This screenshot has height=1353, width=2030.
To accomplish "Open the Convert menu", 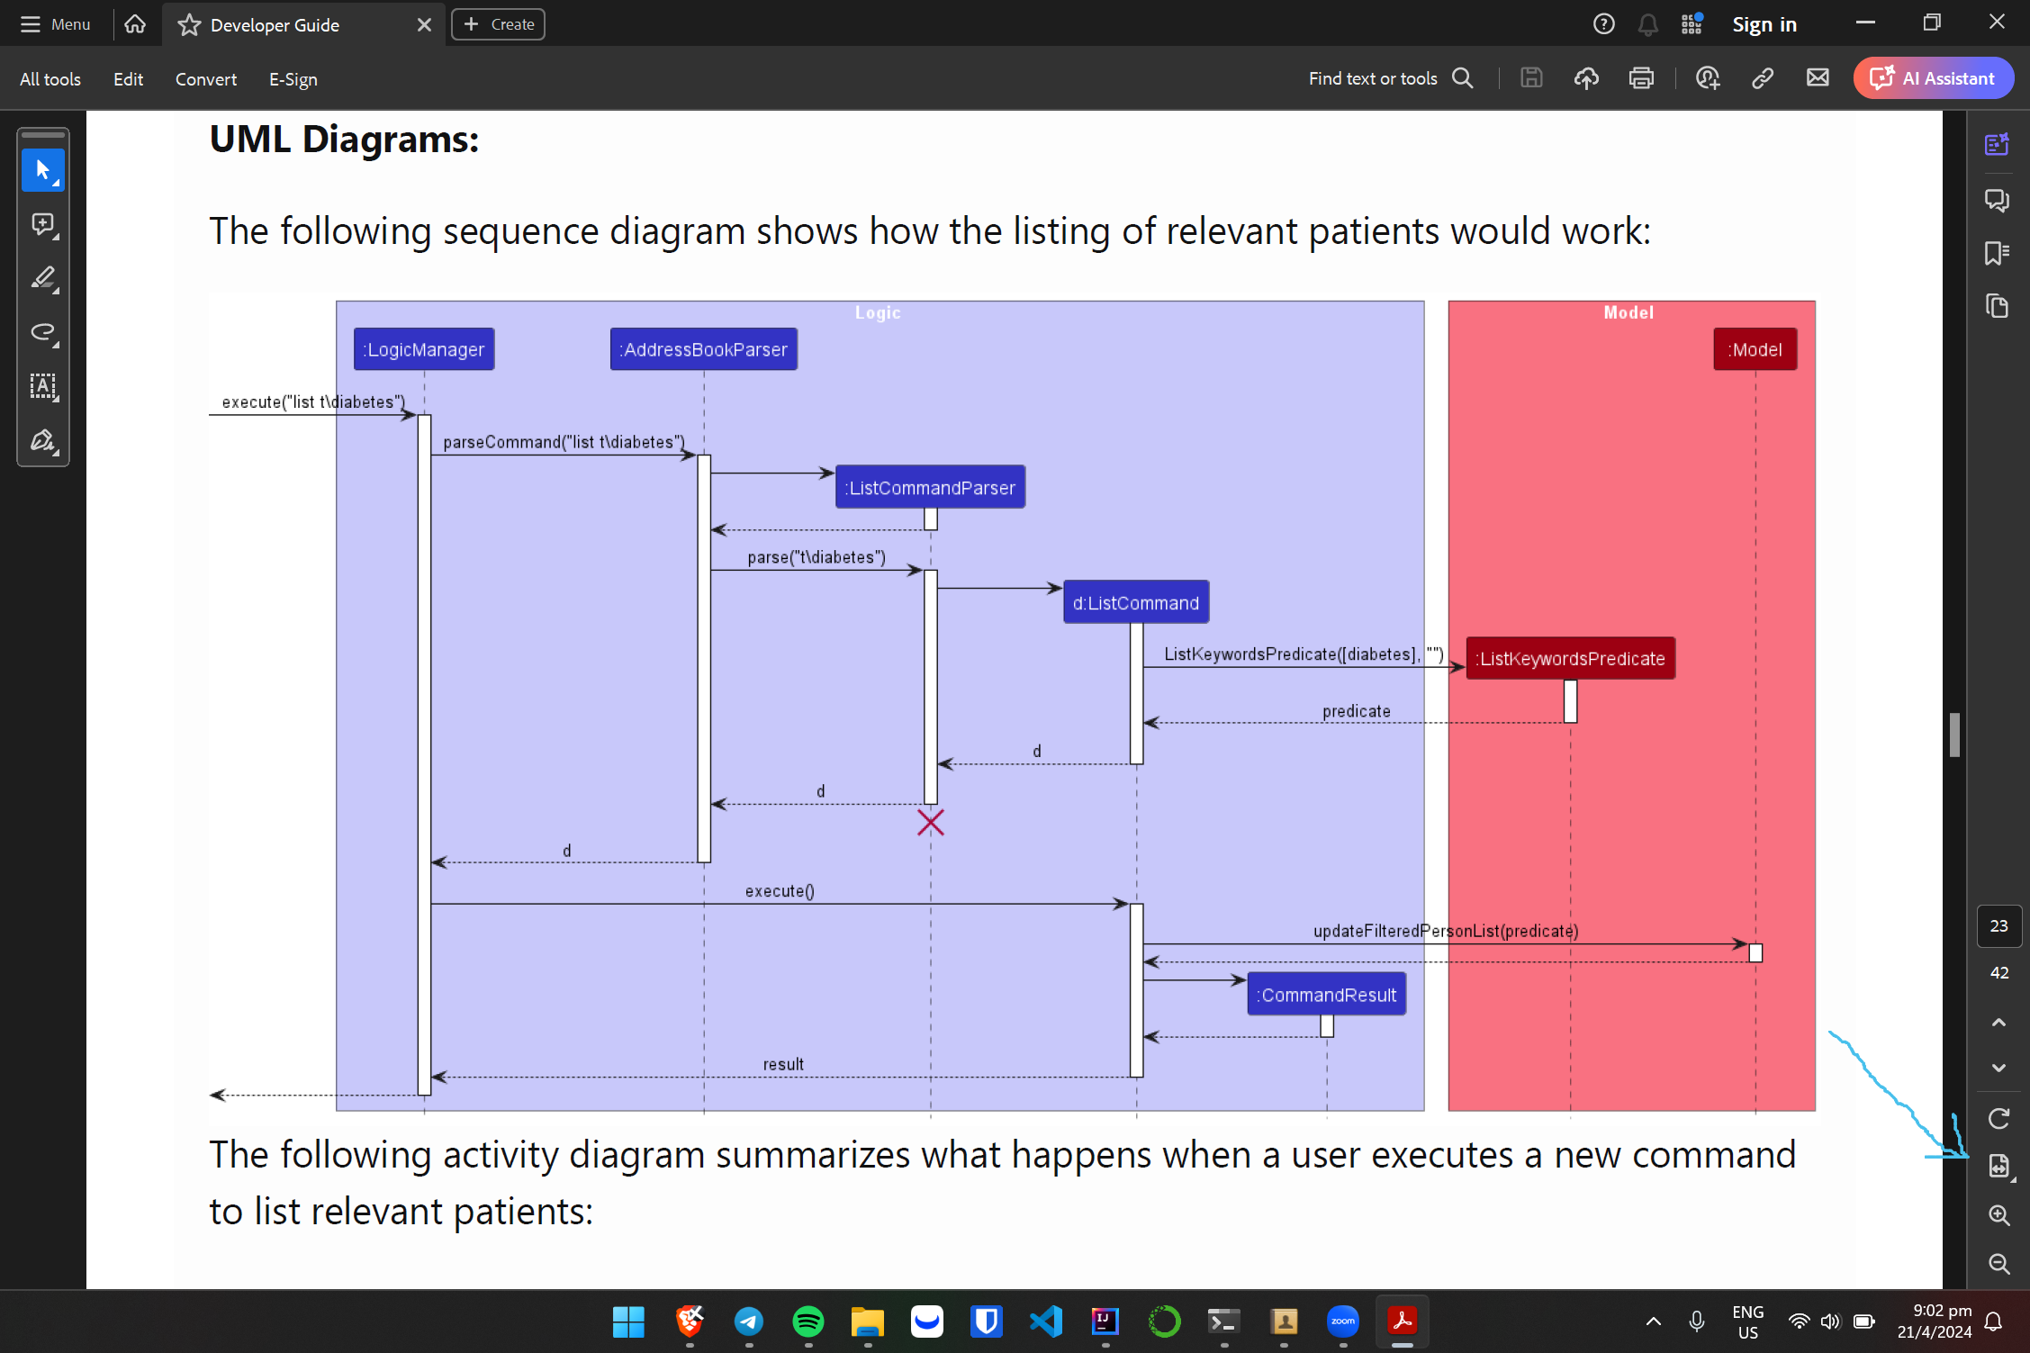I will 205,79.
